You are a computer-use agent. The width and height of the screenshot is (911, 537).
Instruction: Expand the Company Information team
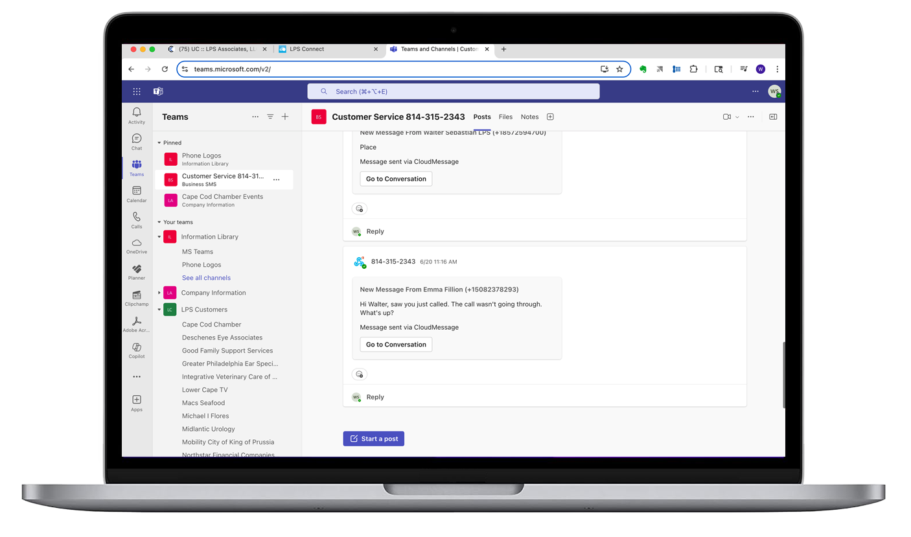159,293
